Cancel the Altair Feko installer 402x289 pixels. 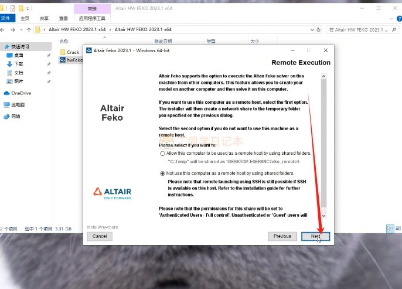(100, 236)
